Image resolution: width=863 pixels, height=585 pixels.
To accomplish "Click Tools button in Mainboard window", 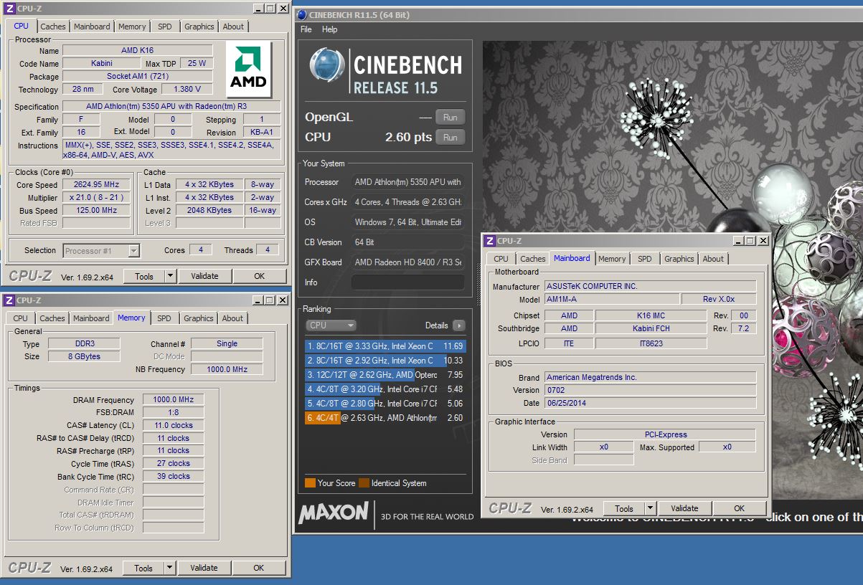I will (624, 508).
